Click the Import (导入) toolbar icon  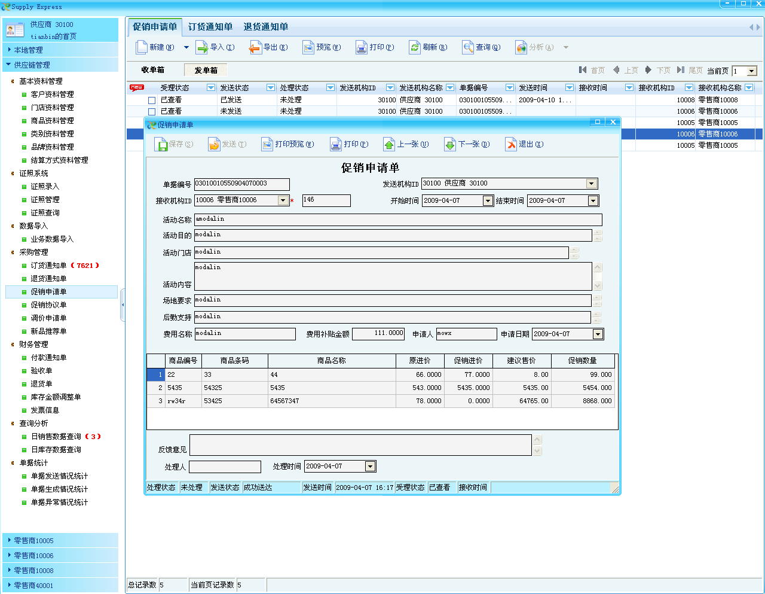click(x=202, y=47)
